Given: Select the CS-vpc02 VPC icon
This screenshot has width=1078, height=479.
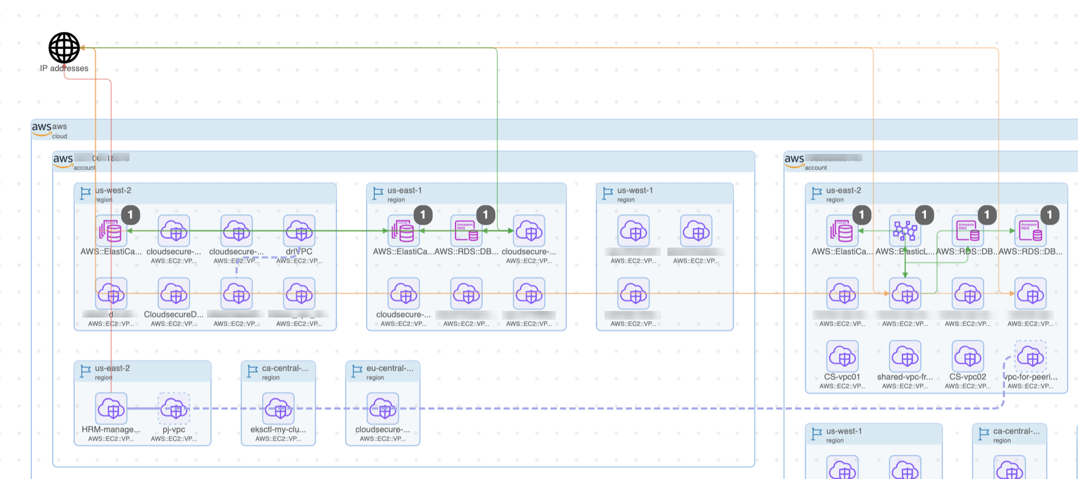Looking at the screenshot, I should (x=968, y=356).
